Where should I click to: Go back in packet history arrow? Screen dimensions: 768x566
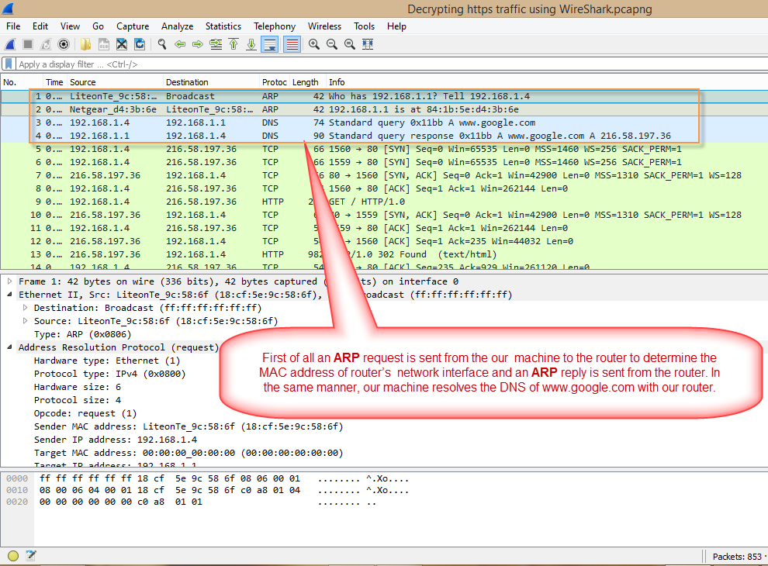[x=180, y=44]
